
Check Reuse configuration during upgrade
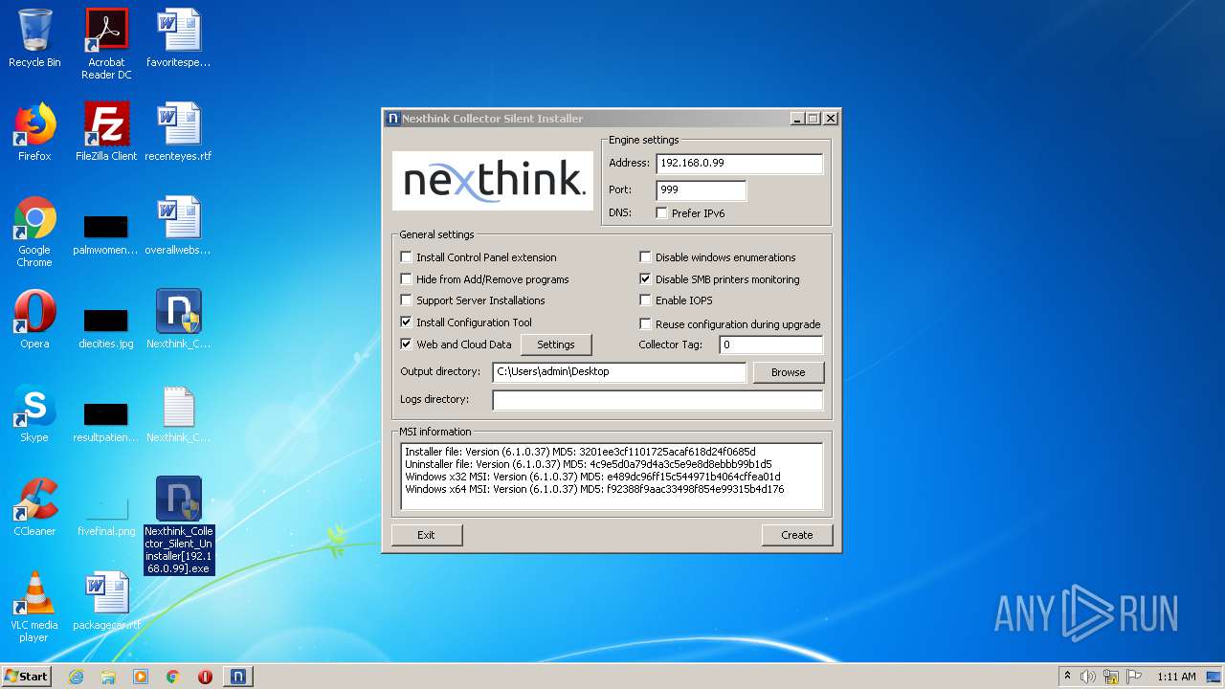click(646, 324)
